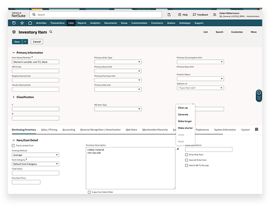Click the Vendor Name/Code input field
This screenshot has height=205, width=271.
coord(36,89)
